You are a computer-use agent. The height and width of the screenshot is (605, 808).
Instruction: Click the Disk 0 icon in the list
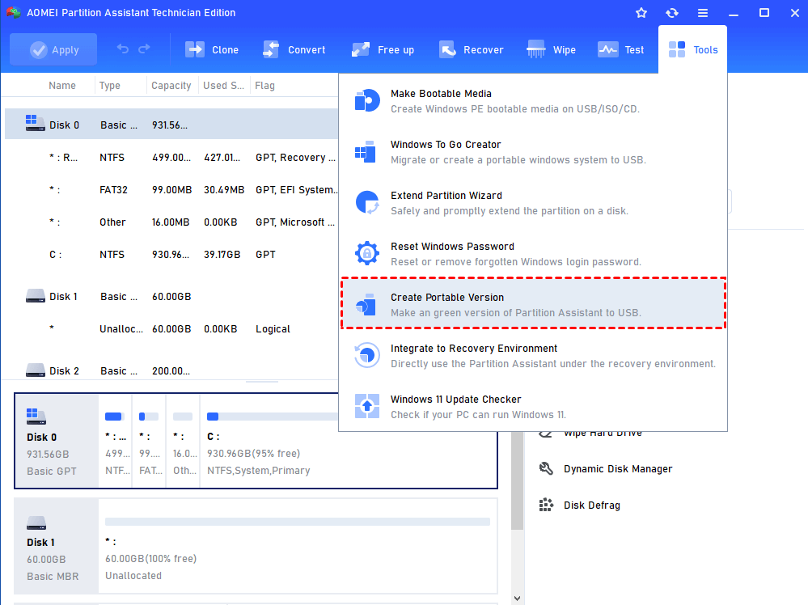[35, 123]
